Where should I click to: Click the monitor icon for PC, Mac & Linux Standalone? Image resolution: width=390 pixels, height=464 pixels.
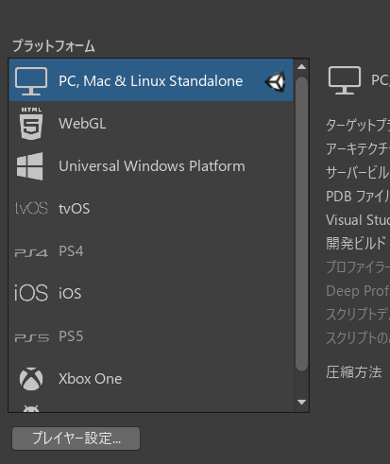[x=31, y=81]
